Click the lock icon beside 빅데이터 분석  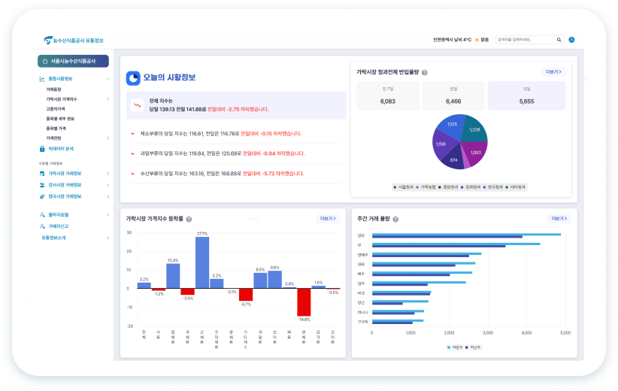point(42,149)
